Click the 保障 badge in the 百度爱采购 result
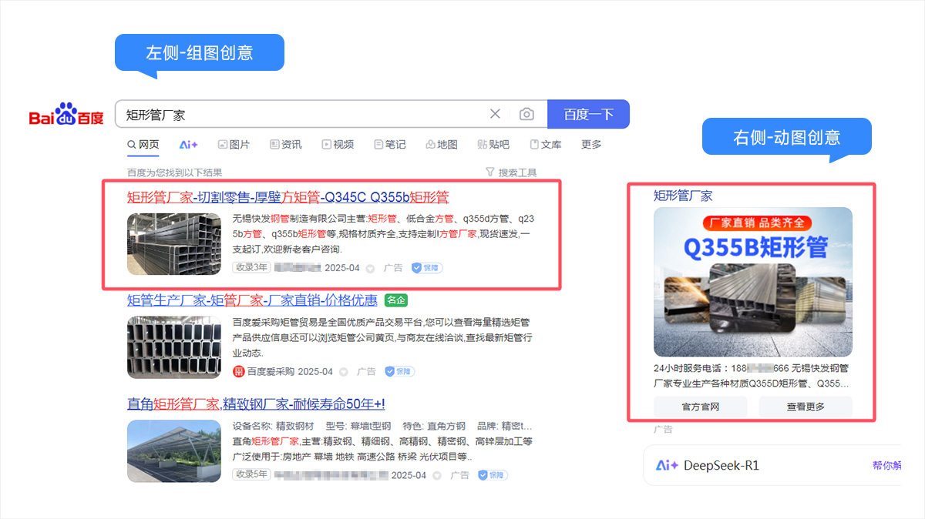Screen dimensions: 925x519 tap(399, 371)
